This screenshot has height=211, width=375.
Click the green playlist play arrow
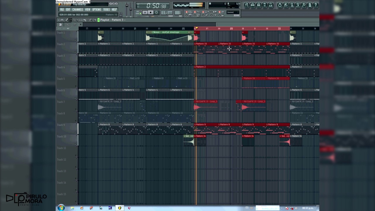[x=98, y=20]
